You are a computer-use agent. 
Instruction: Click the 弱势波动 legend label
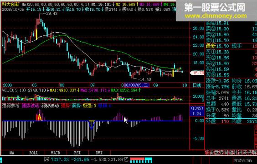point(50,106)
